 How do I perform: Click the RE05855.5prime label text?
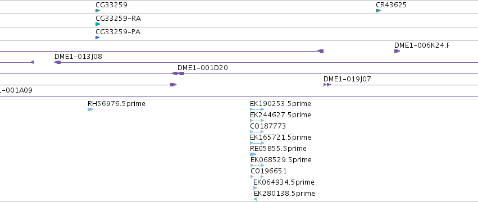pyautogui.click(x=279, y=149)
